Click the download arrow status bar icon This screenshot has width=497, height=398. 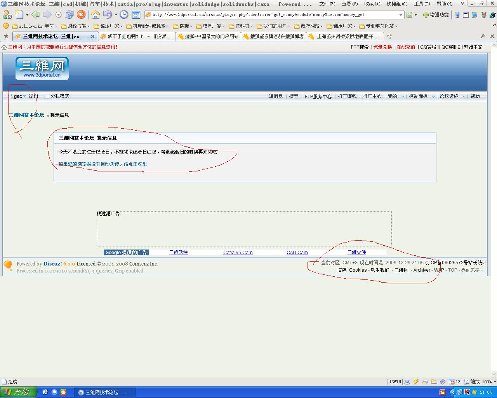click(x=407, y=382)
